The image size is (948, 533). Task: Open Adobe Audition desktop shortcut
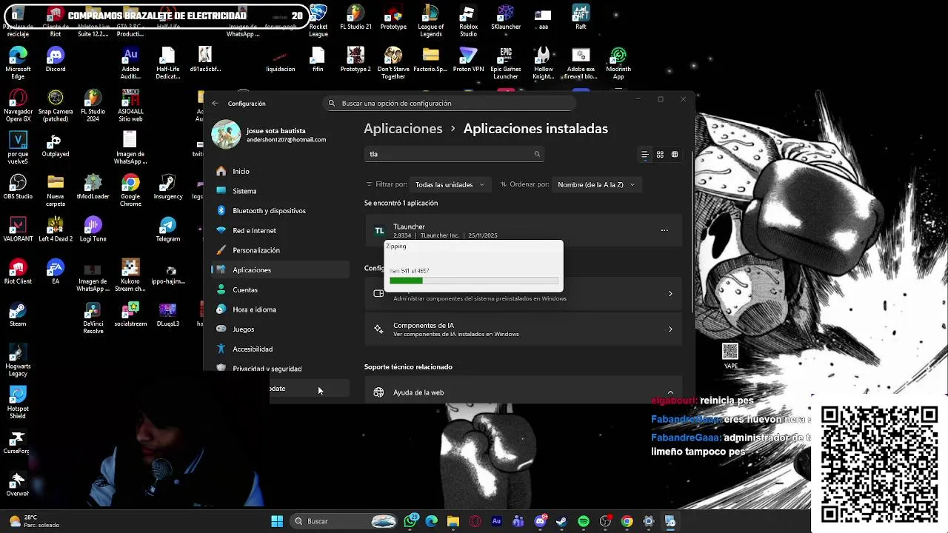tap(130, 63)
